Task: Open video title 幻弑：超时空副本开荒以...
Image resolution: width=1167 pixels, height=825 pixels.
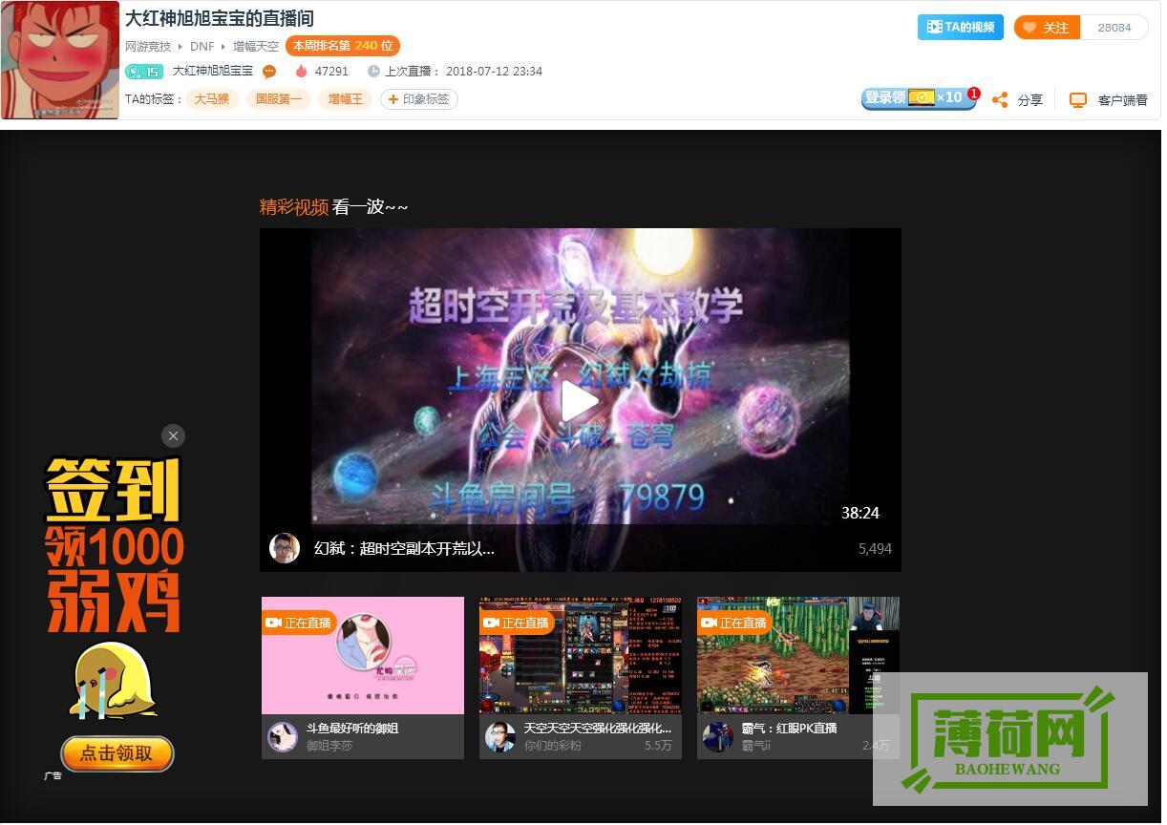Action: click(x=405, y=549)
